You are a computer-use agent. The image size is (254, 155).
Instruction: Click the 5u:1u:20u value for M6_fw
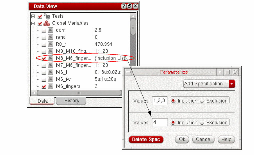(x=105, y=79)
